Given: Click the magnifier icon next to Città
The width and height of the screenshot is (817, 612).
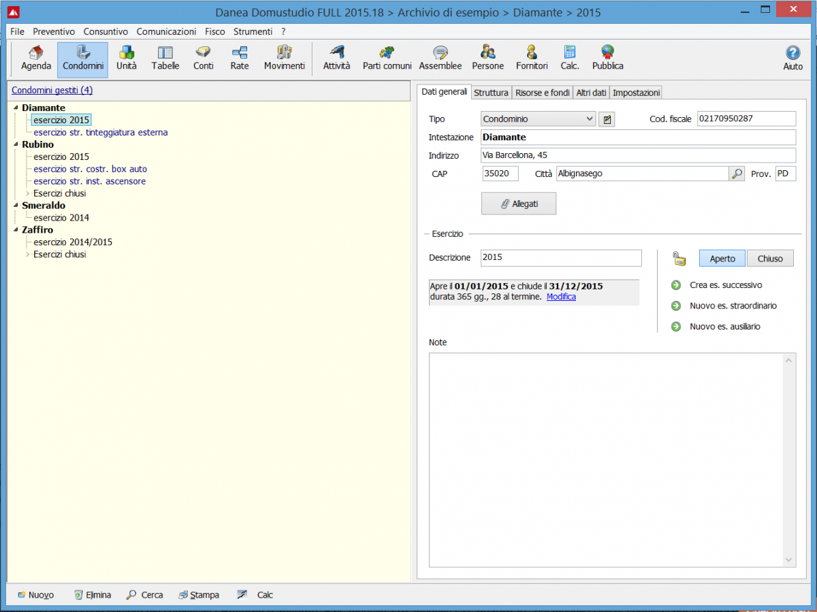Looking at the screenshot, I should click(x=737, y=174).
